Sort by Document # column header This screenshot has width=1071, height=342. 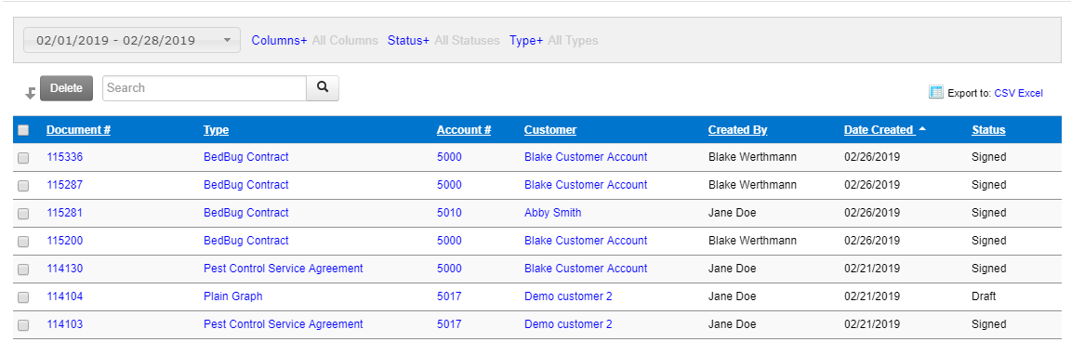[x=78, y=130]
